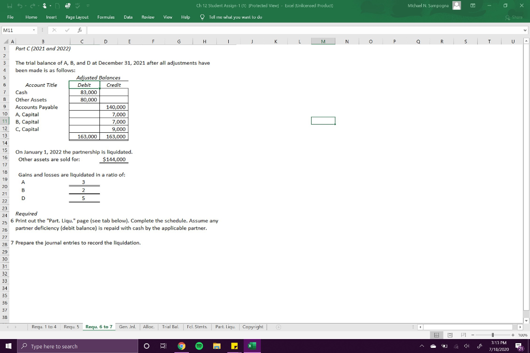Click the zoom out minus button
The image size is (530, 353).
473,335
